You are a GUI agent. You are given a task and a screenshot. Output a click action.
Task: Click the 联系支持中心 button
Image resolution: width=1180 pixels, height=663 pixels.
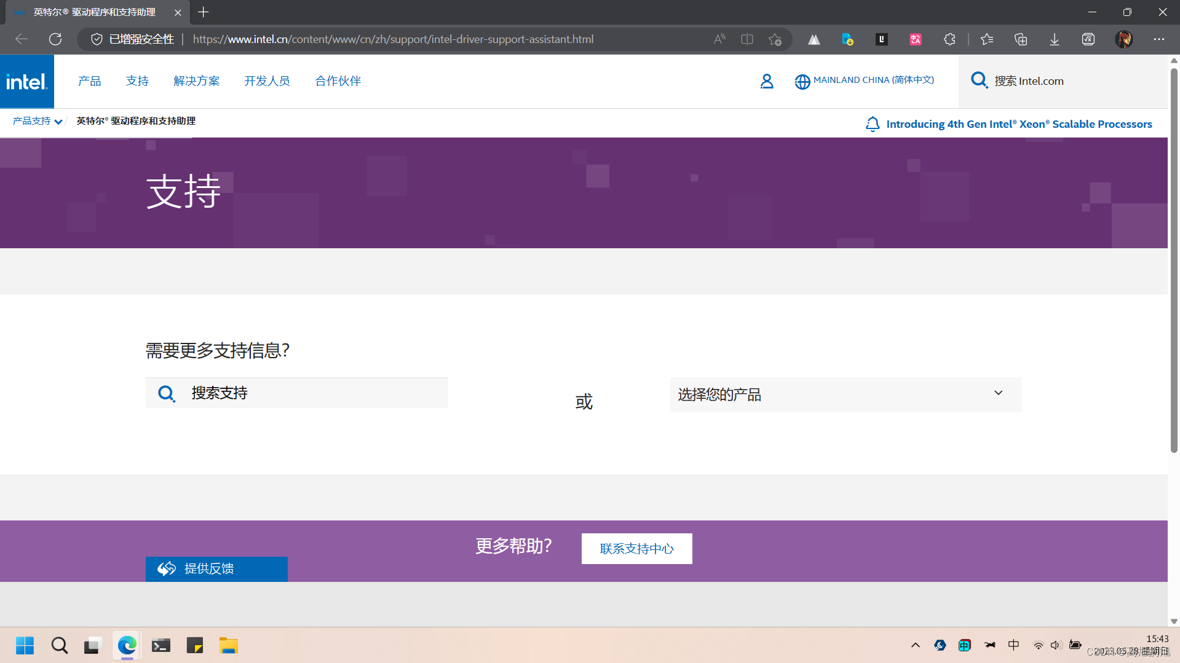click(636, 549)
